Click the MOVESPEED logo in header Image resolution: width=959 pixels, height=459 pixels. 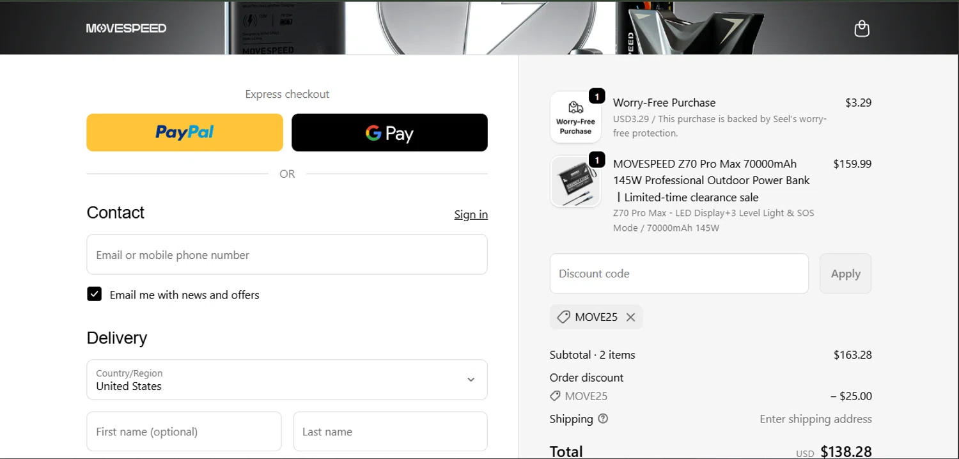(127, 28)
